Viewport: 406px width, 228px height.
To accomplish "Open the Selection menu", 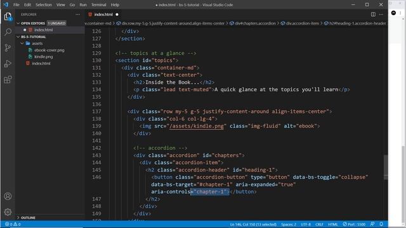I will tap(44, 4).
